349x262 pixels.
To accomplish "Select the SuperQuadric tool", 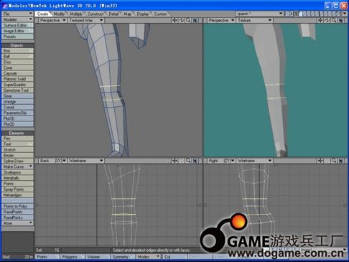I will (17, 85).
